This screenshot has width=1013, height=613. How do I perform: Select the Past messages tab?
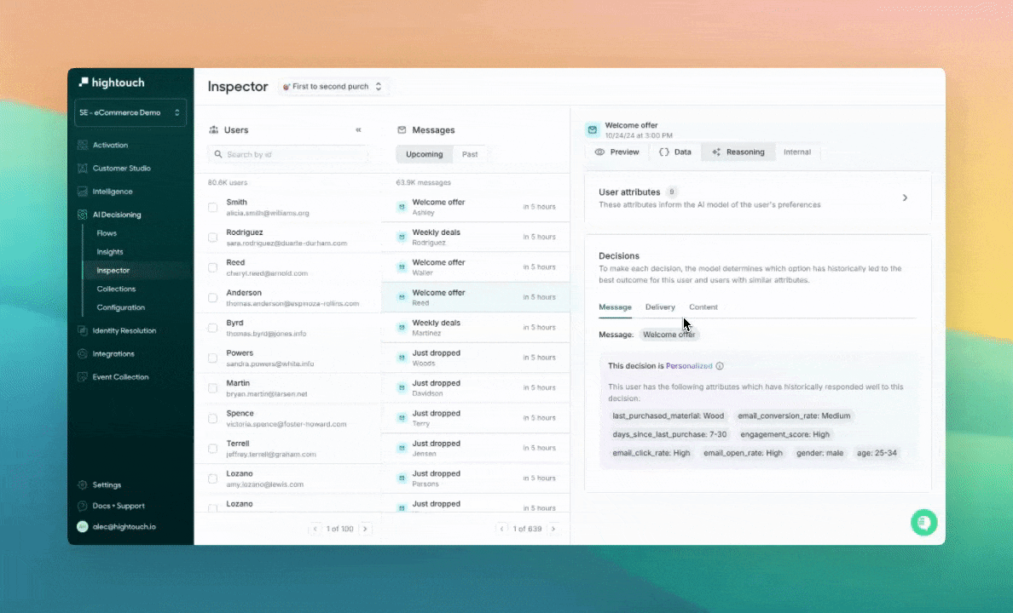click(469, 153)
